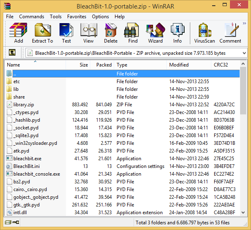Select _socket.pyd file name
251x230 pixels.
click(26, 128)
